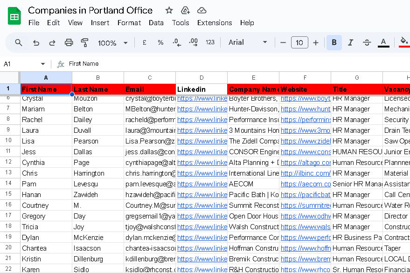
Task: Select the Company Name header cell
Action: point(253,89)
